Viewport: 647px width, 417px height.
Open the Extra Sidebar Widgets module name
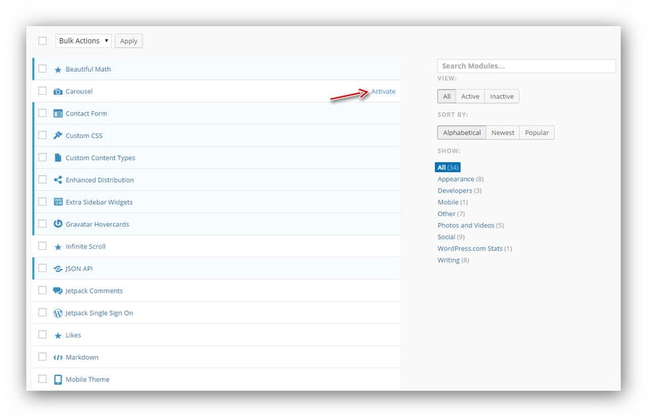click(x=99, y=202)
